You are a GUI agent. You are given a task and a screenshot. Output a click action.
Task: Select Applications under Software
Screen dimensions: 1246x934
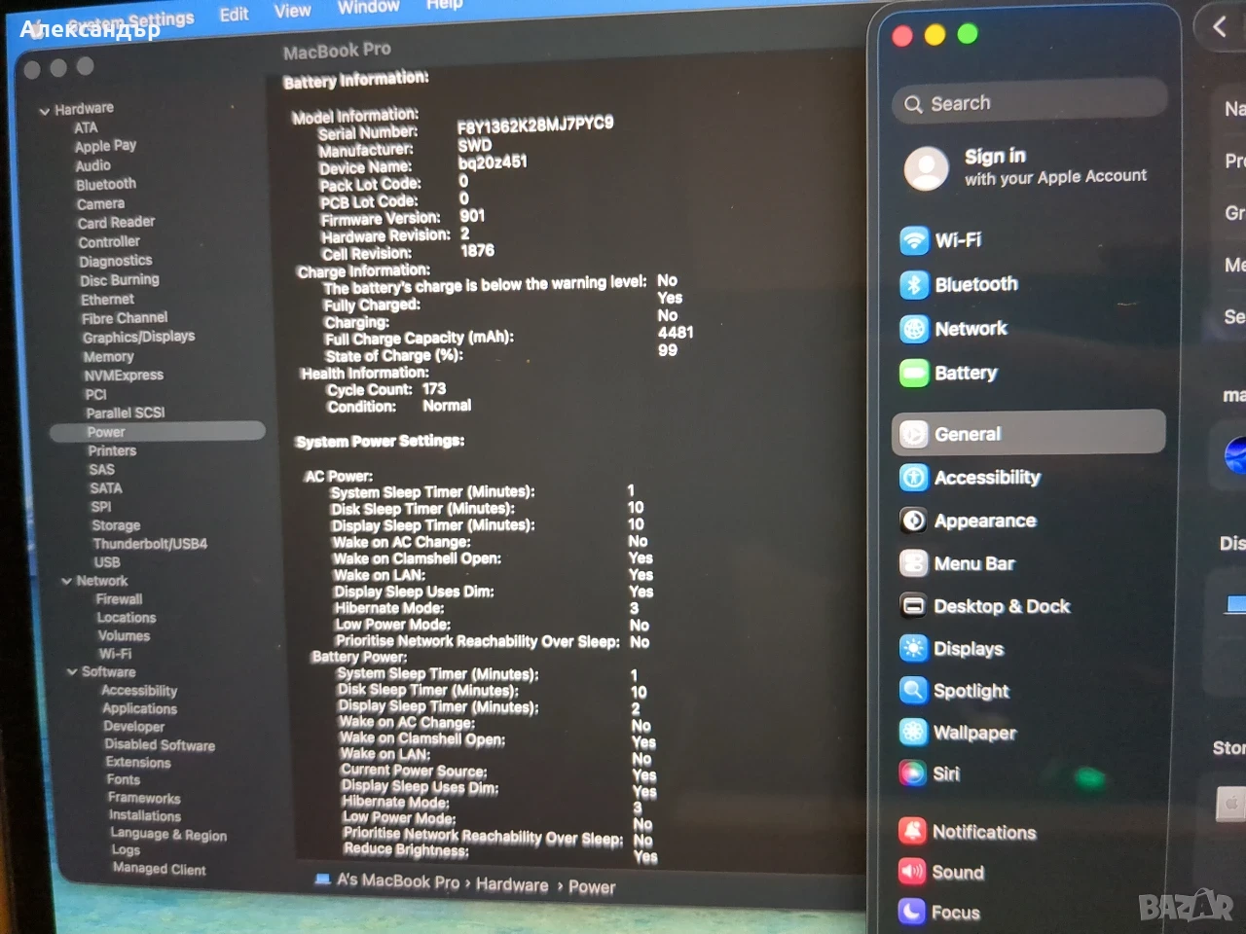pyautogui.click(x=140, y=709)
